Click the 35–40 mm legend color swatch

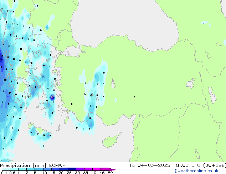click(x=88, y=169)
